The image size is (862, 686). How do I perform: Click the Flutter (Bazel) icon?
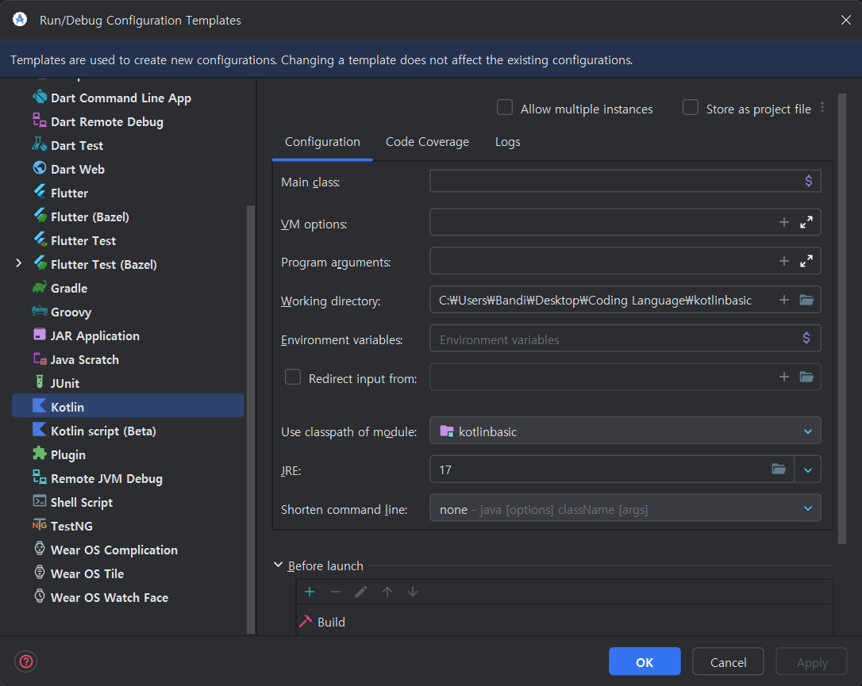click(x=40, y=216)
